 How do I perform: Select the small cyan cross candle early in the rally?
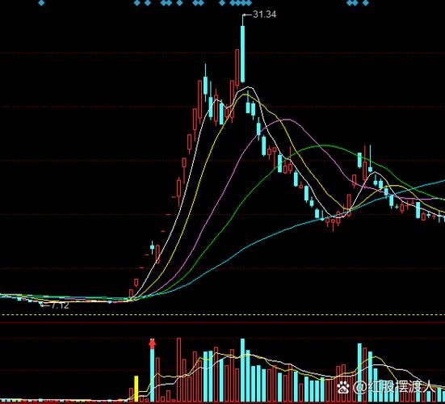point(153,247)
